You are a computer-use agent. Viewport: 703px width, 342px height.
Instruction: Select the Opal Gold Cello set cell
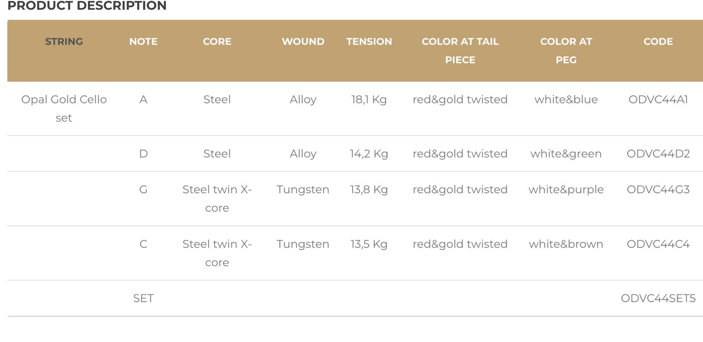tap(64, 108)
